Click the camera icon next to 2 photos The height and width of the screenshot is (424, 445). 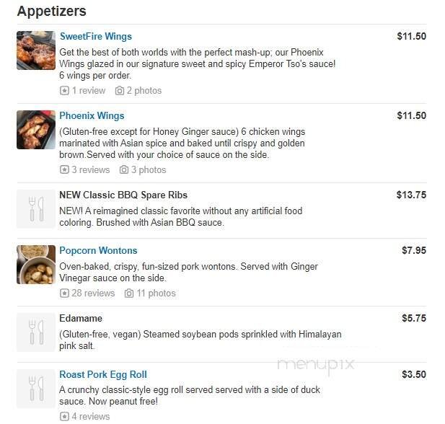pyautogui.click(x=120, y=91)
